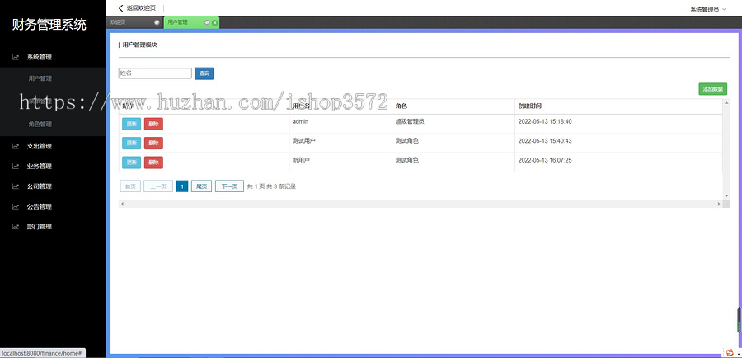
Task: Click the date 2022-05-13 15:40:43
Action: point(545,141)
